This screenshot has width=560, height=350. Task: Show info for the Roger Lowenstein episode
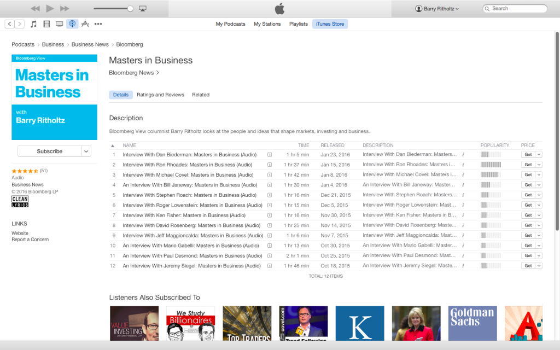pyautogui.click(x=463, y=206)
